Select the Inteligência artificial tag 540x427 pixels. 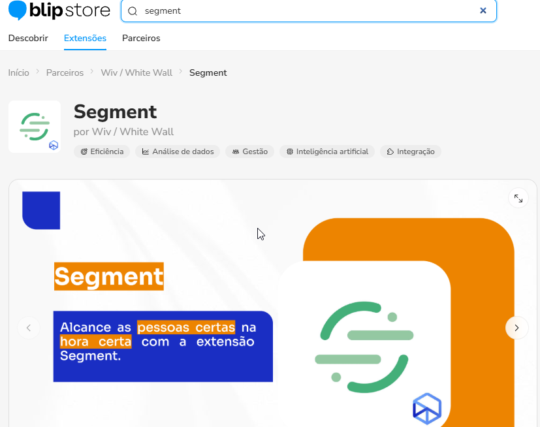327,151
